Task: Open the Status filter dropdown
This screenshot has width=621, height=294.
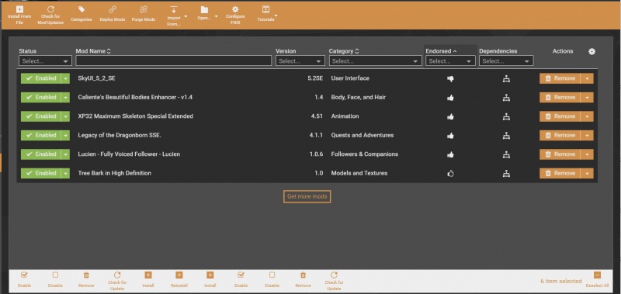Action: pyautogui.click(x=45, y=61)
